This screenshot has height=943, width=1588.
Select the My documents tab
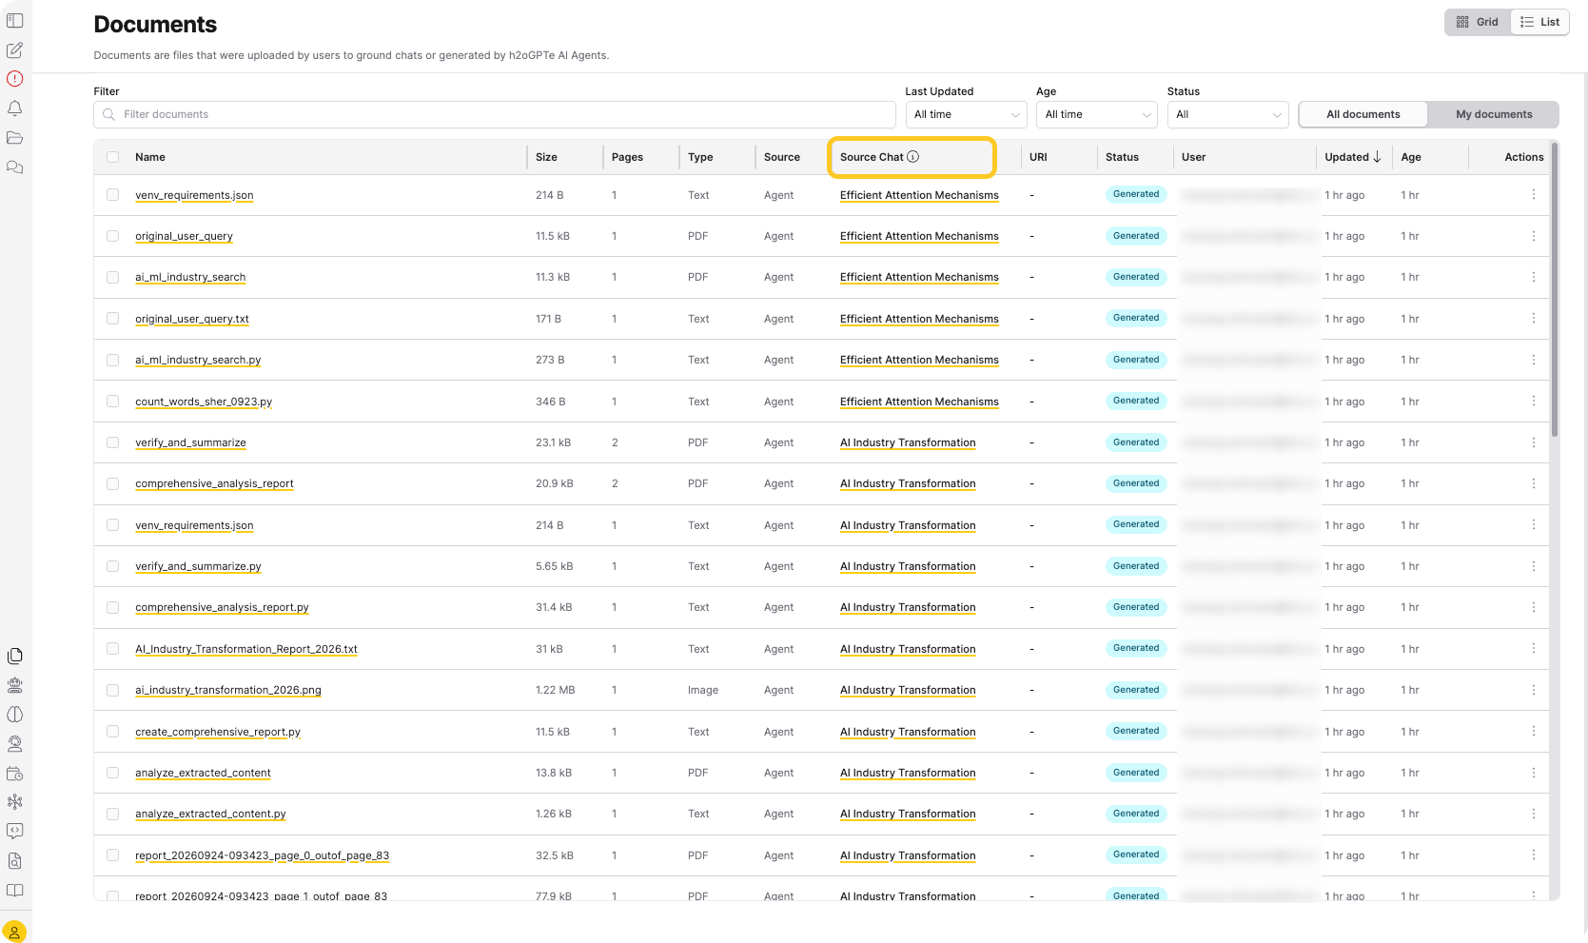1494,114
